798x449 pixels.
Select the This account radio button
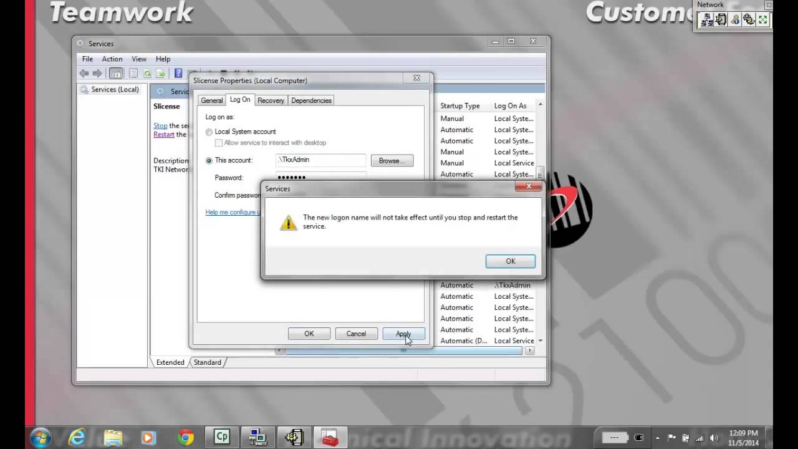pos(209,160)
